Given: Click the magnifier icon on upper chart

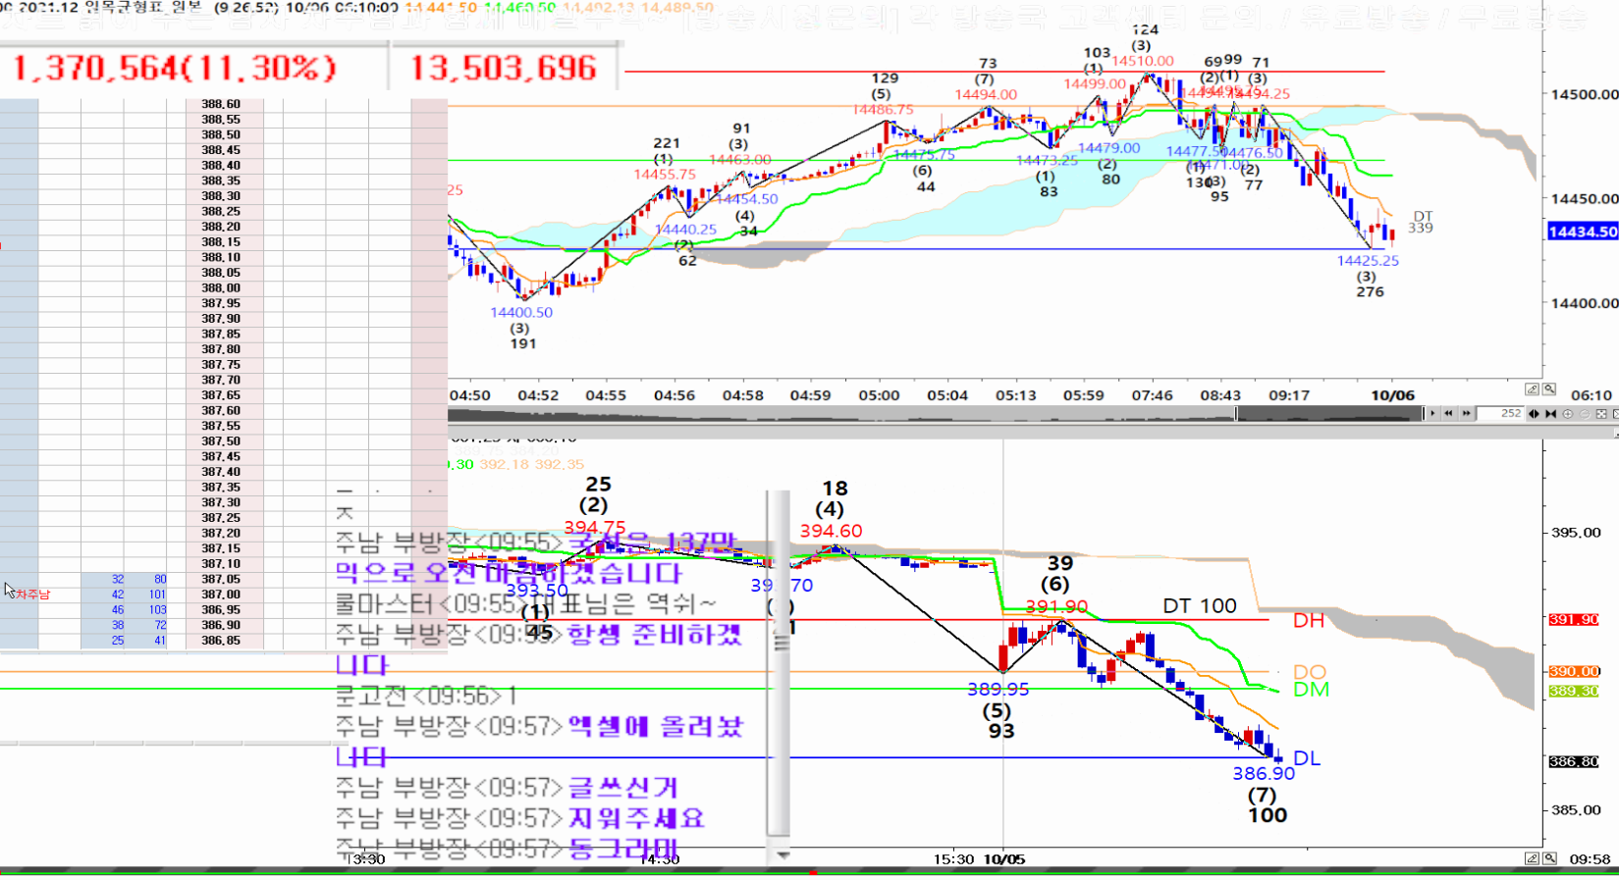Looking at the screenshot, I should (x=1549, y=389).
